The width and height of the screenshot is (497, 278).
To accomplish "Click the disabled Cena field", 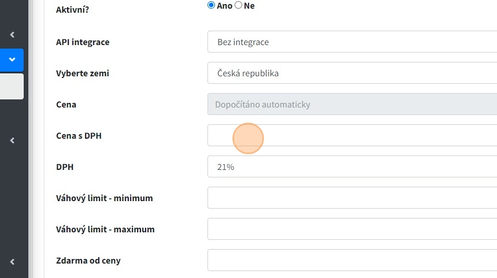I will tap(352, 105).
